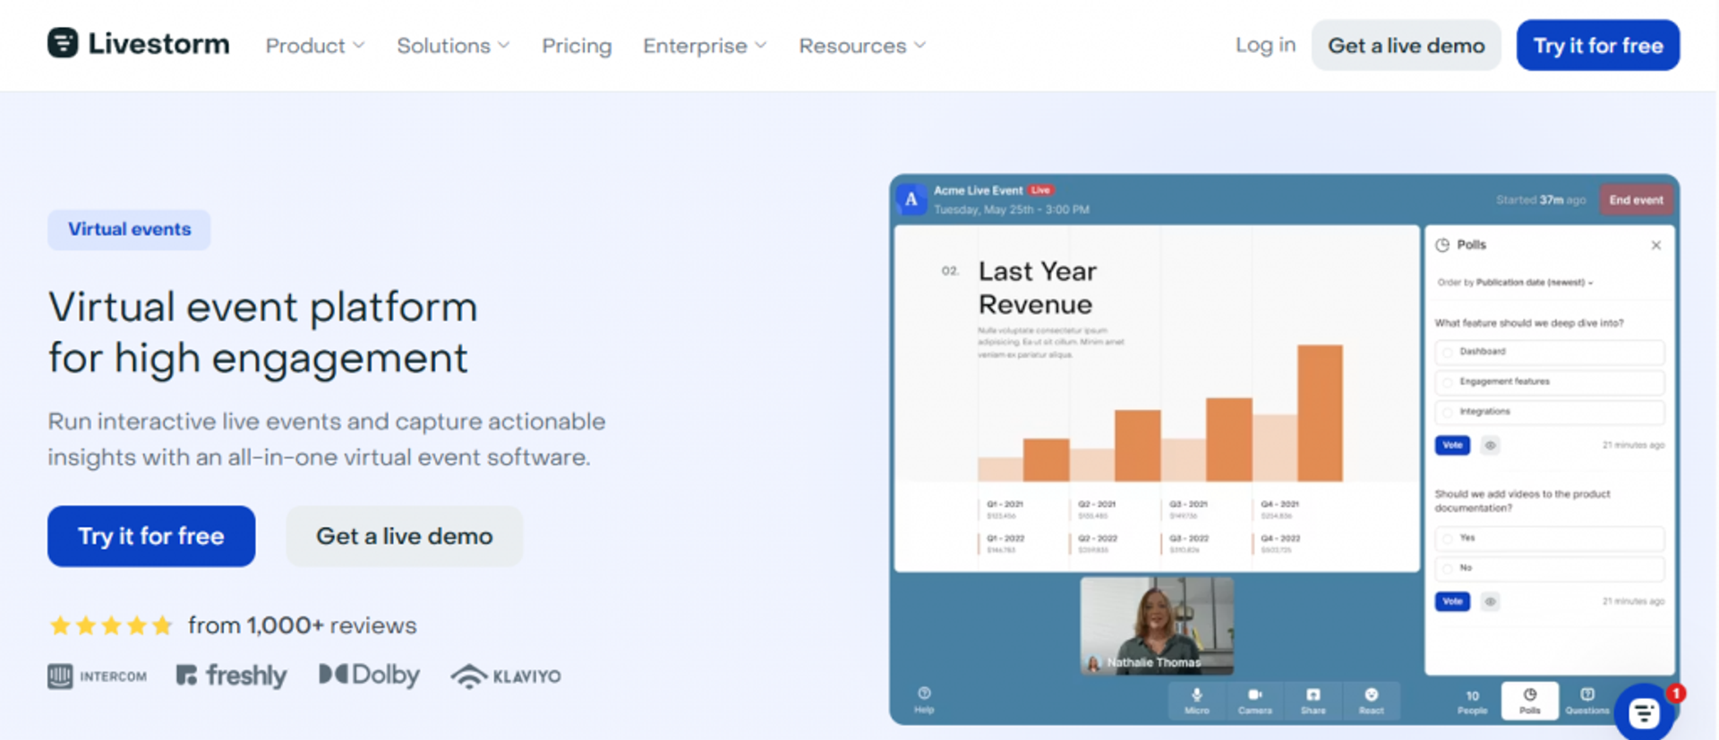Open the Order by Publication date dropdown

pyautogui.click(x=1515, y=283)
